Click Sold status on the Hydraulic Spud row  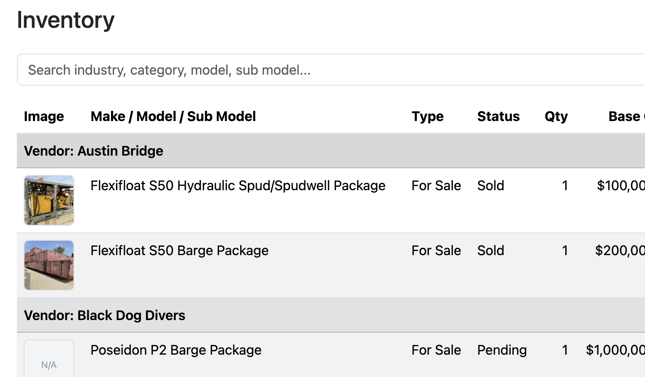click(491, 186)
